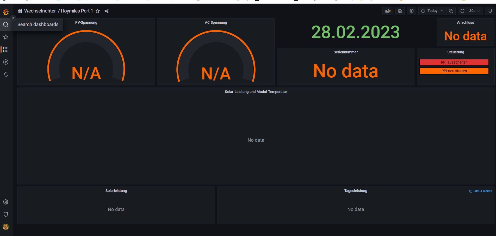Open the Alerting bell icon
The width and height of the screenshot is (496, 236).
tap(6, 74)
